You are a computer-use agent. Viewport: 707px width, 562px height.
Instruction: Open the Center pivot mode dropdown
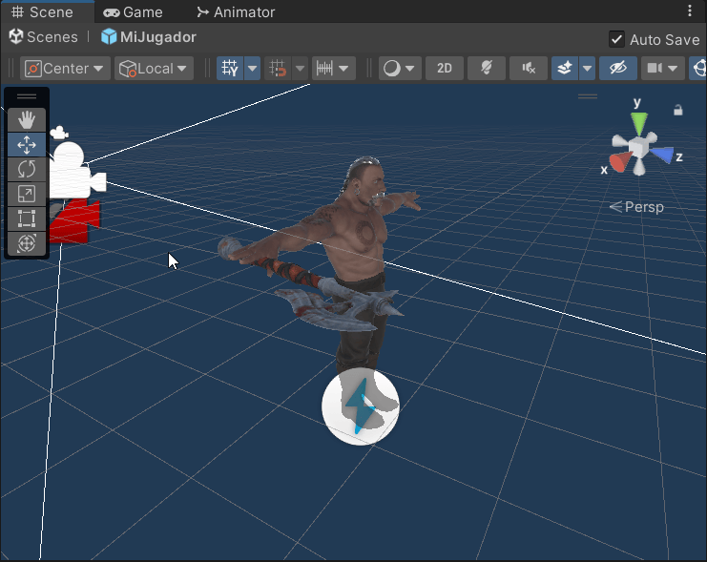tap(66, 69)
